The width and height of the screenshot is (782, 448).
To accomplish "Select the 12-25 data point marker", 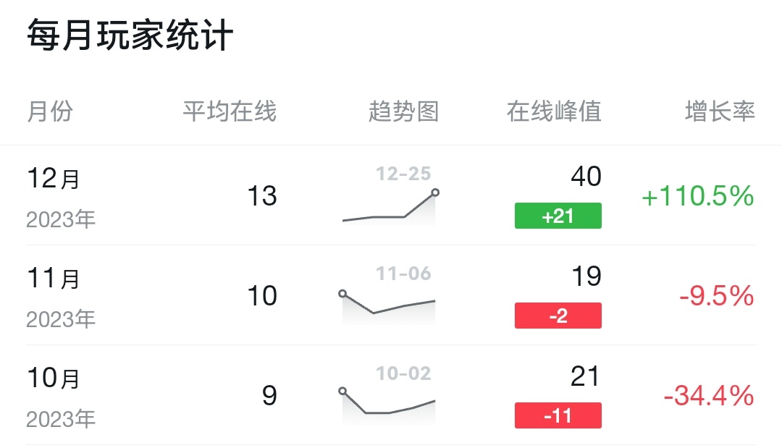I will [435, 193].
